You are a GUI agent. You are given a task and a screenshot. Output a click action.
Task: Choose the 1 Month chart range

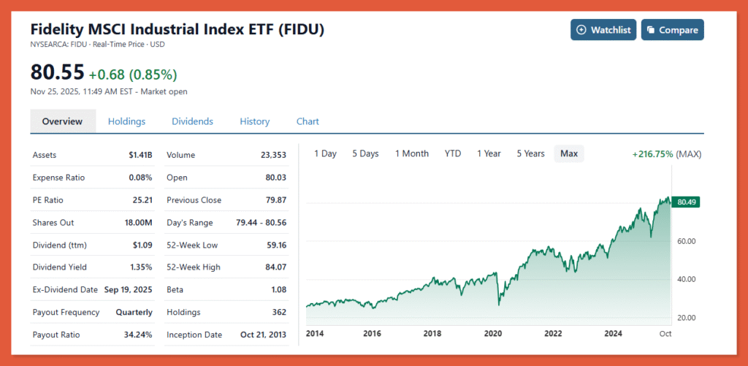pyautogui.click(x=412, y=153)
